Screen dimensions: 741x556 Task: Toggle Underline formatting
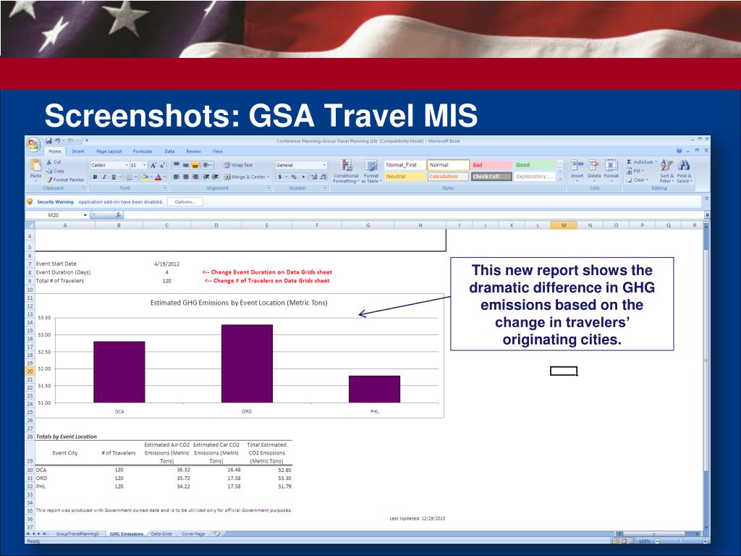[x=114, y=177]
